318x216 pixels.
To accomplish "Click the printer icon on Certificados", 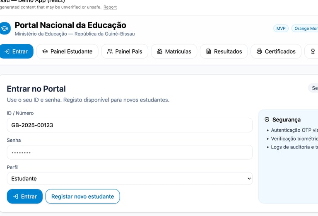I will [259, 51].
